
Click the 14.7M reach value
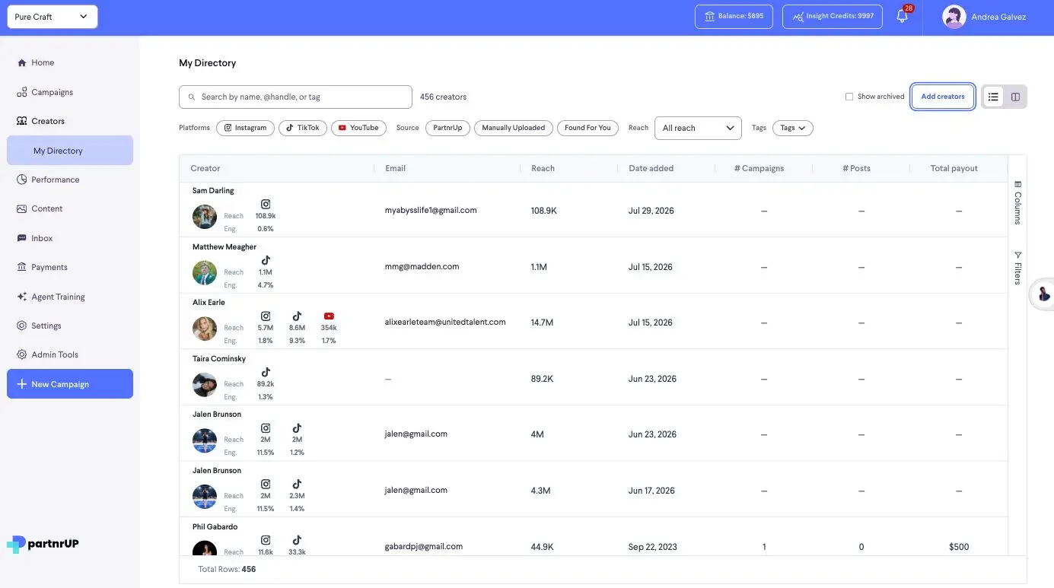[x=542, y=323]
